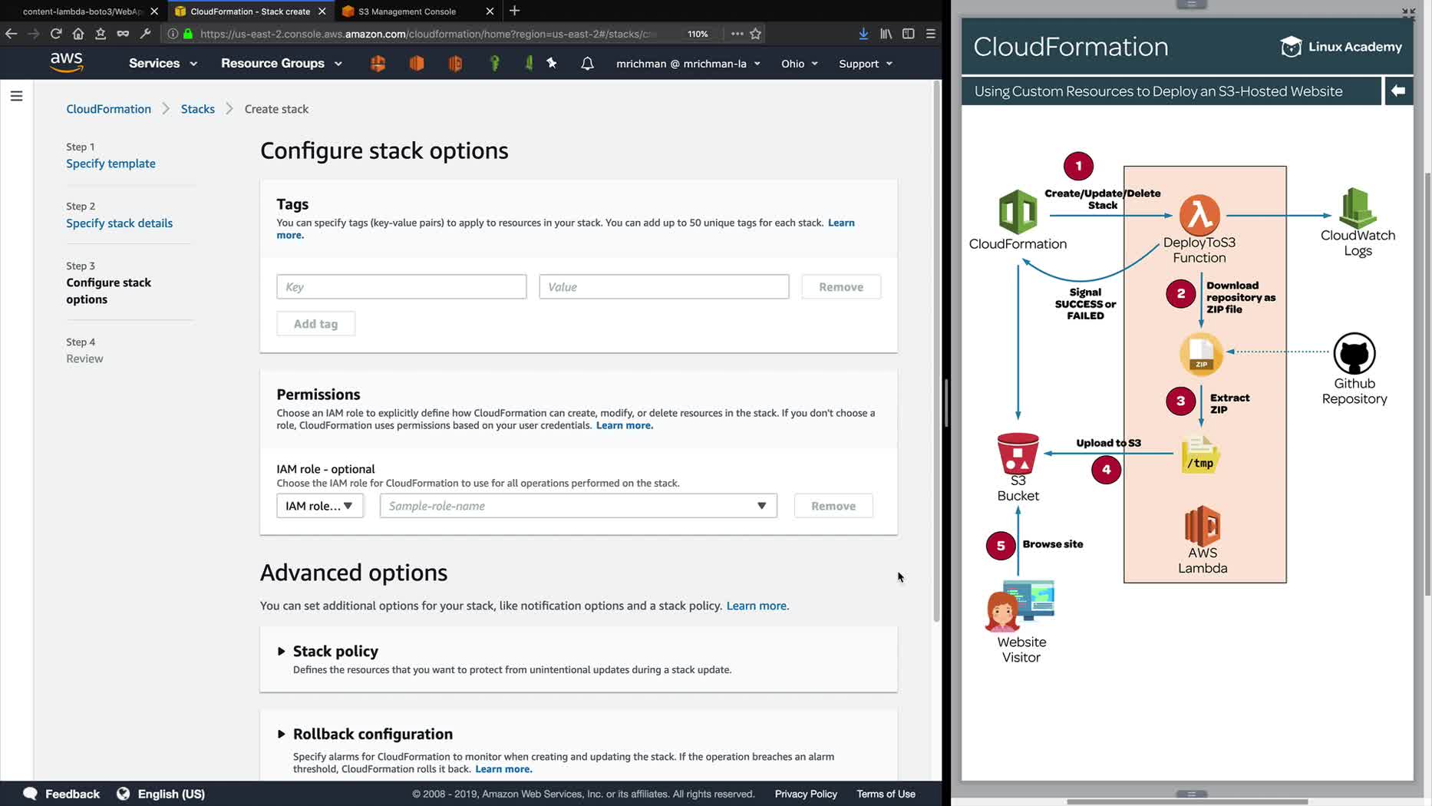Reload the page with refresh icon
Screen dimensions: 1432x806
click(56, 34)
